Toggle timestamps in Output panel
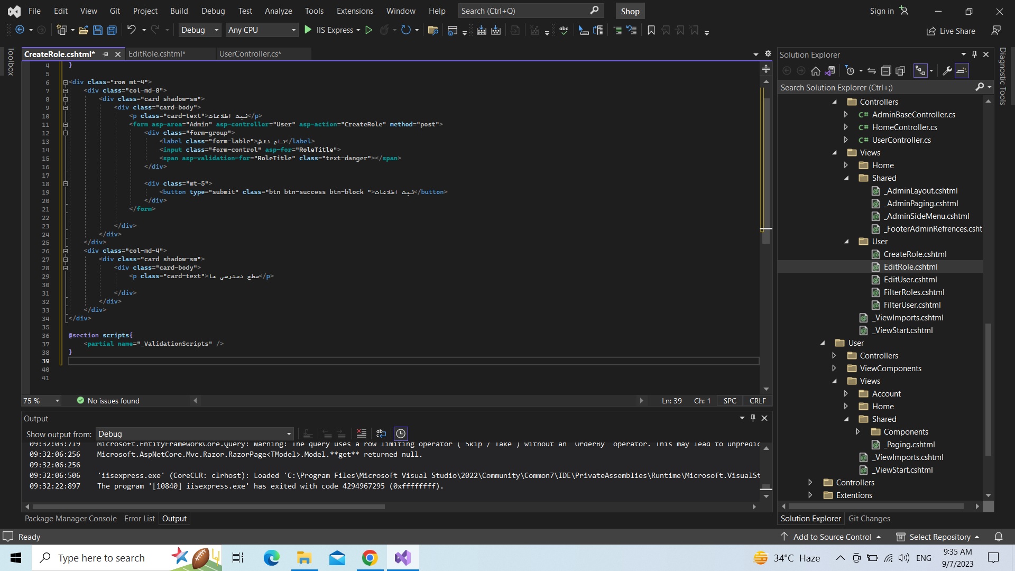 [x=401, y=434]
